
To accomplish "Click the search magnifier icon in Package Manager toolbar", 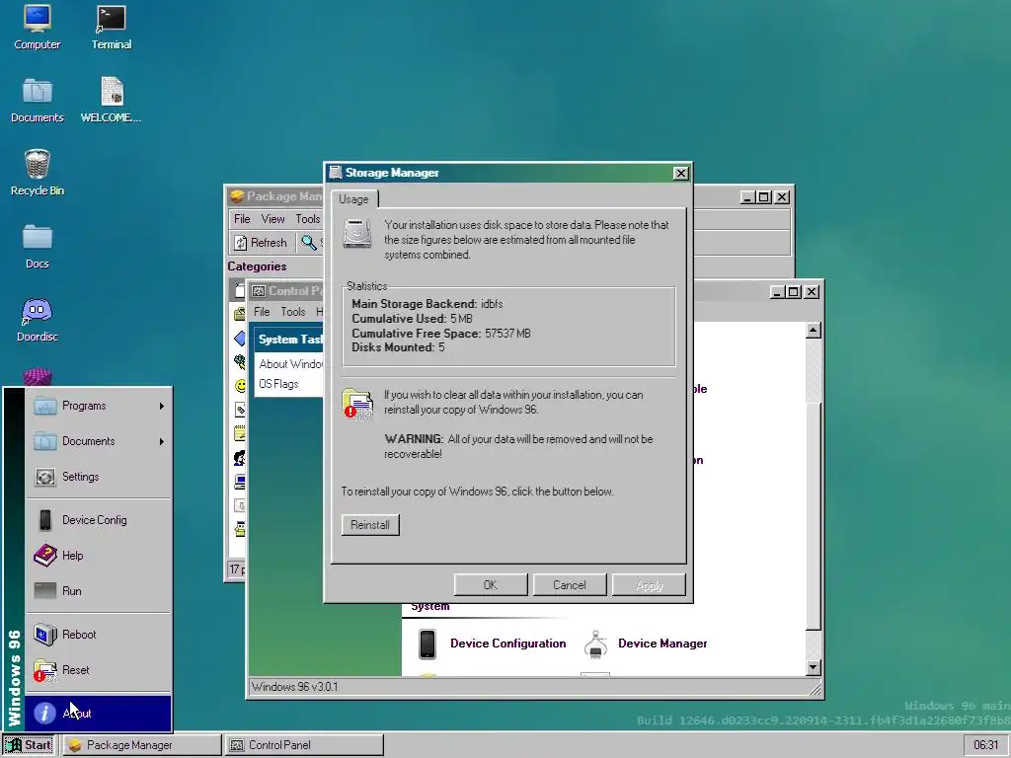I will coord(309,243).
